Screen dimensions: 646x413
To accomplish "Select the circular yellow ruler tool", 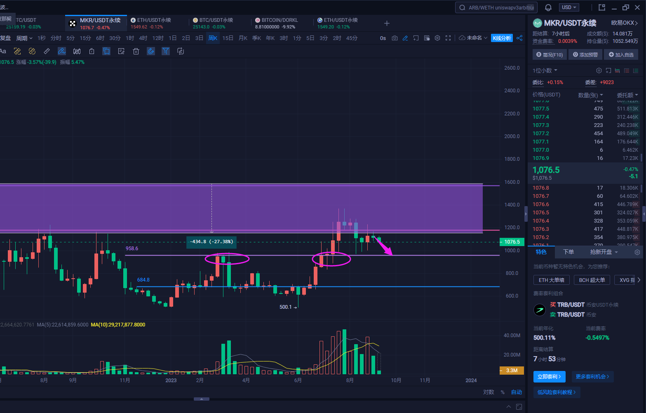I will coord(32,51).
